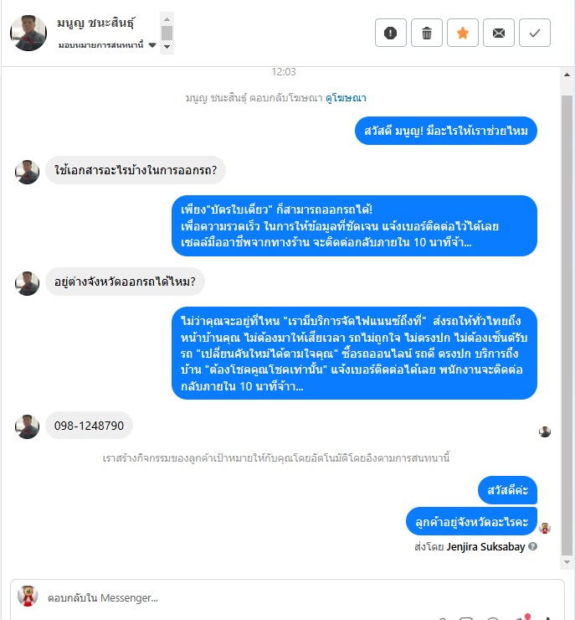Open มนูญ ชนะสินธุ์'s header profile picture
This screenshot has width=575, height=620.
pos(28,33)
